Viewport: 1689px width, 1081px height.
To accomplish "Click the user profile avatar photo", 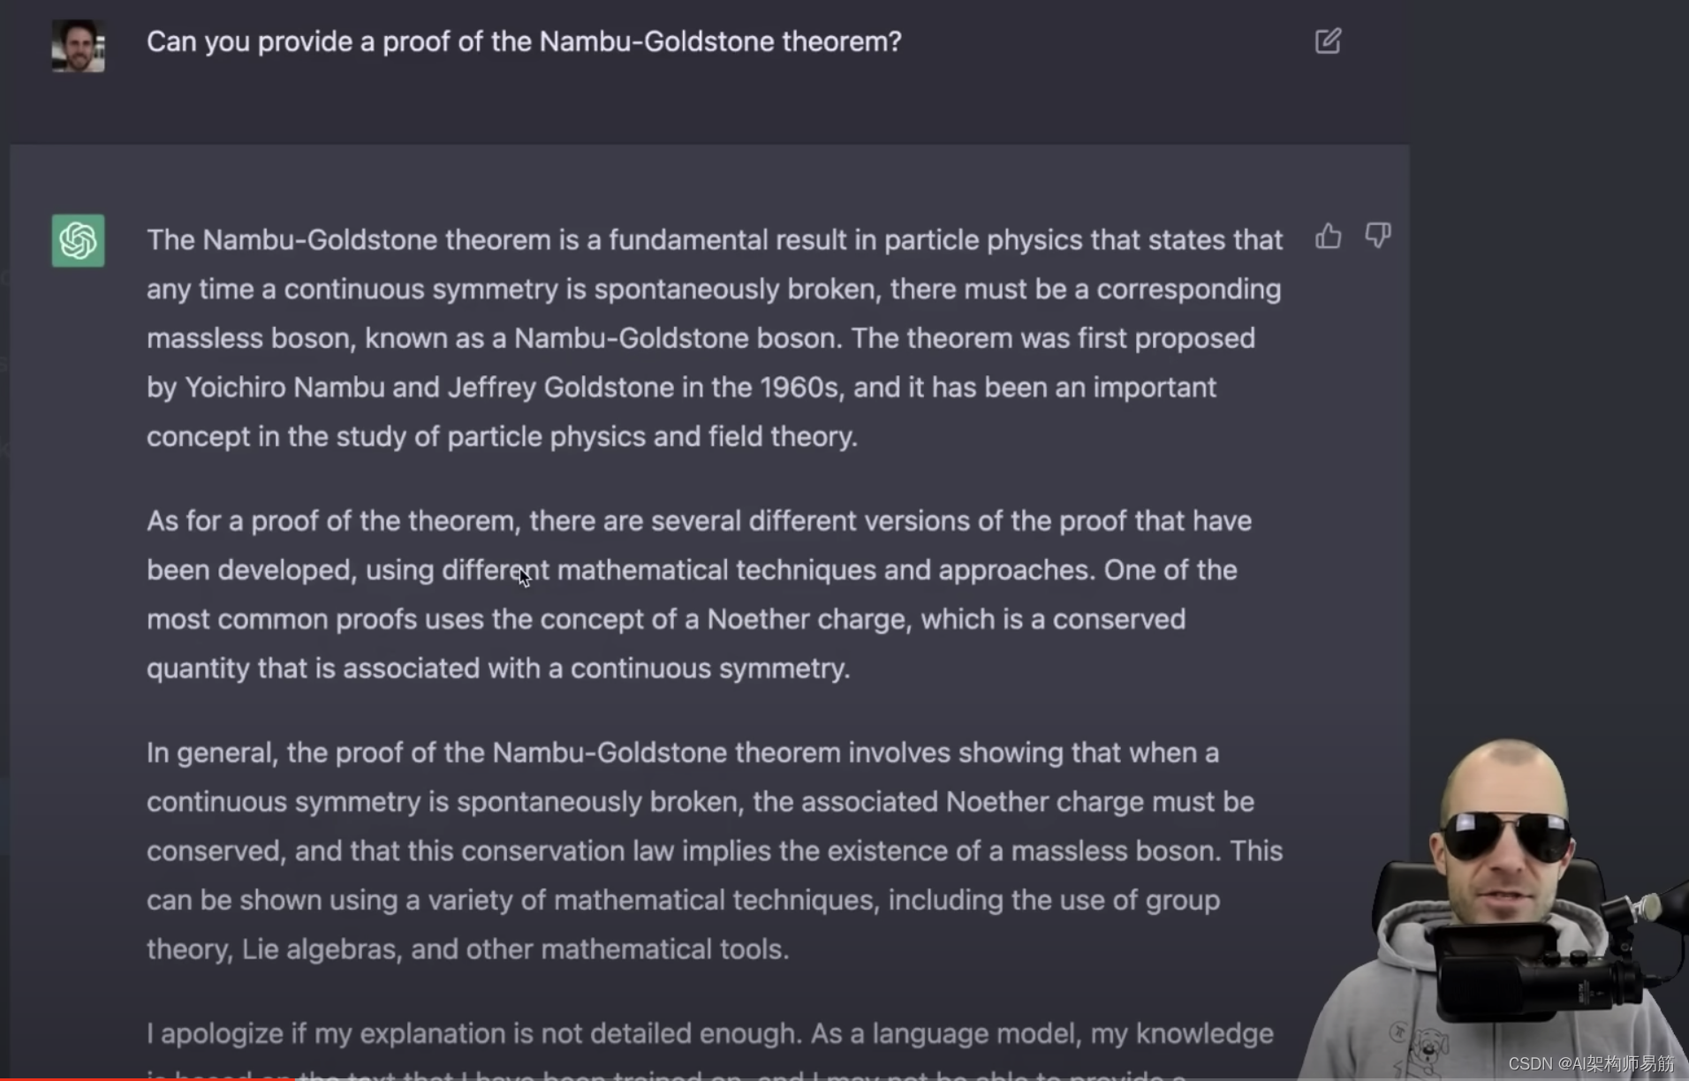I will point(78,46).
